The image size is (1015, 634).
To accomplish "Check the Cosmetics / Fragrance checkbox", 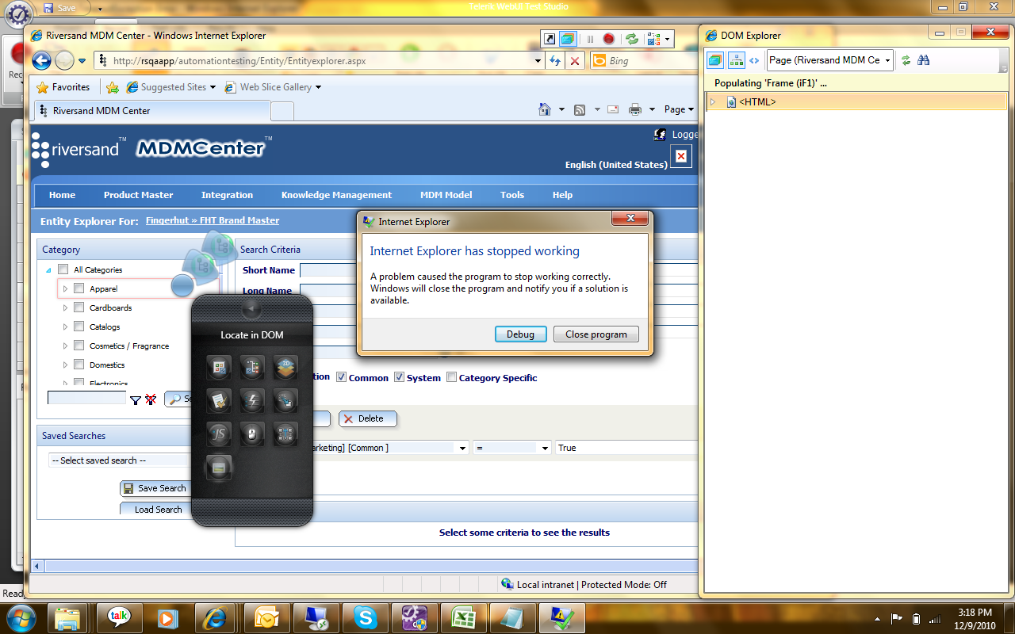I will 79,346.
